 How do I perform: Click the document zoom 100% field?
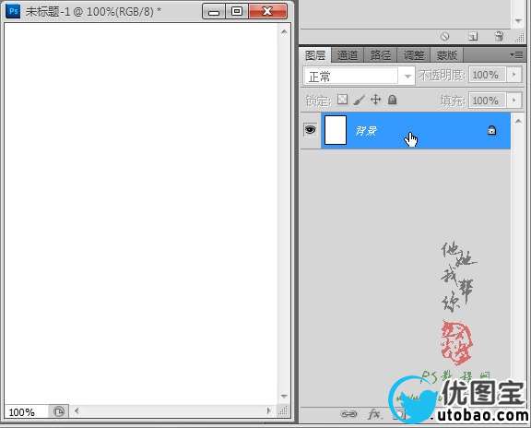(x=26, y=412)
